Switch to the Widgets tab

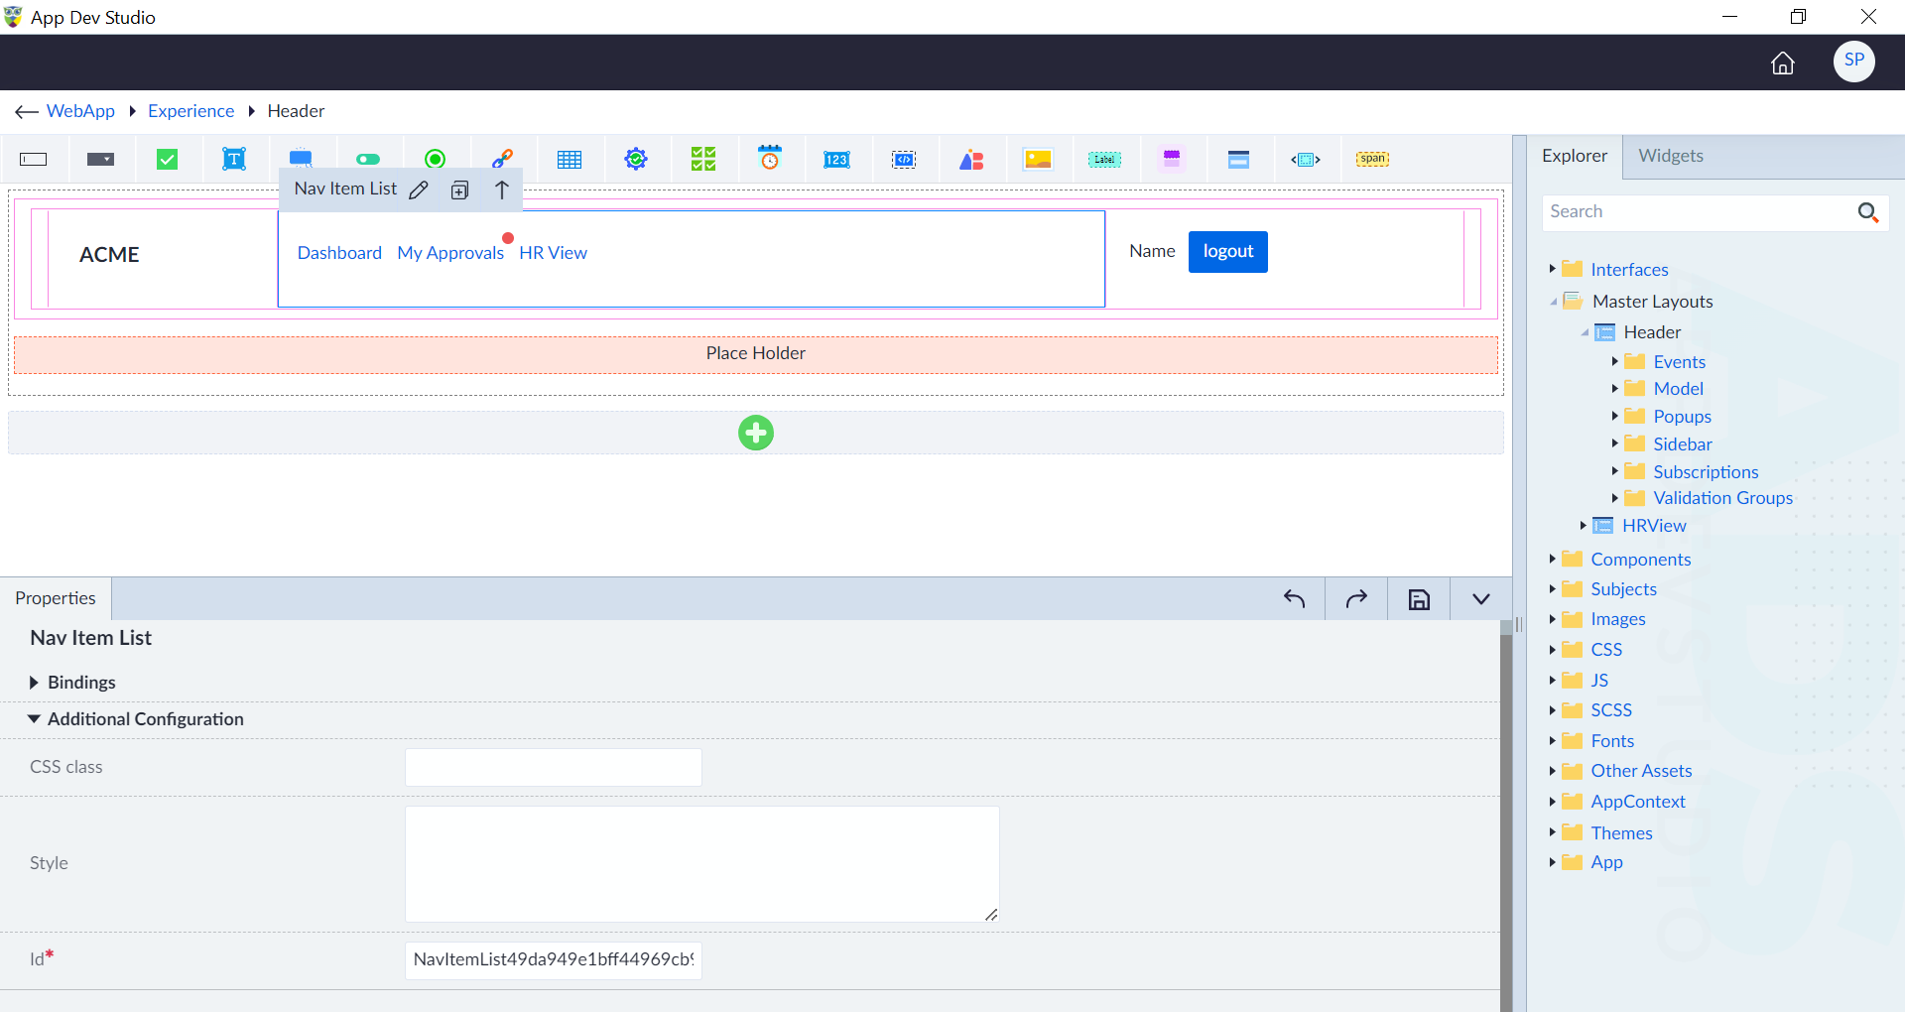pos(1671,156)
